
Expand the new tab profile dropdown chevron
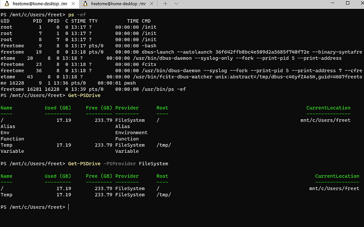click(177, 4)
